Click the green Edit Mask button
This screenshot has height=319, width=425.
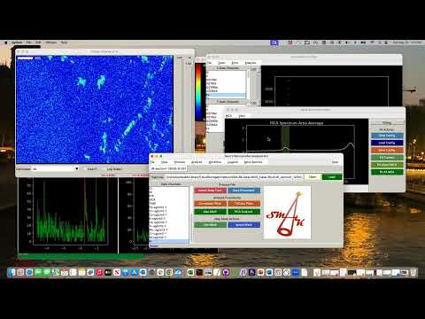tap(210, 225)
